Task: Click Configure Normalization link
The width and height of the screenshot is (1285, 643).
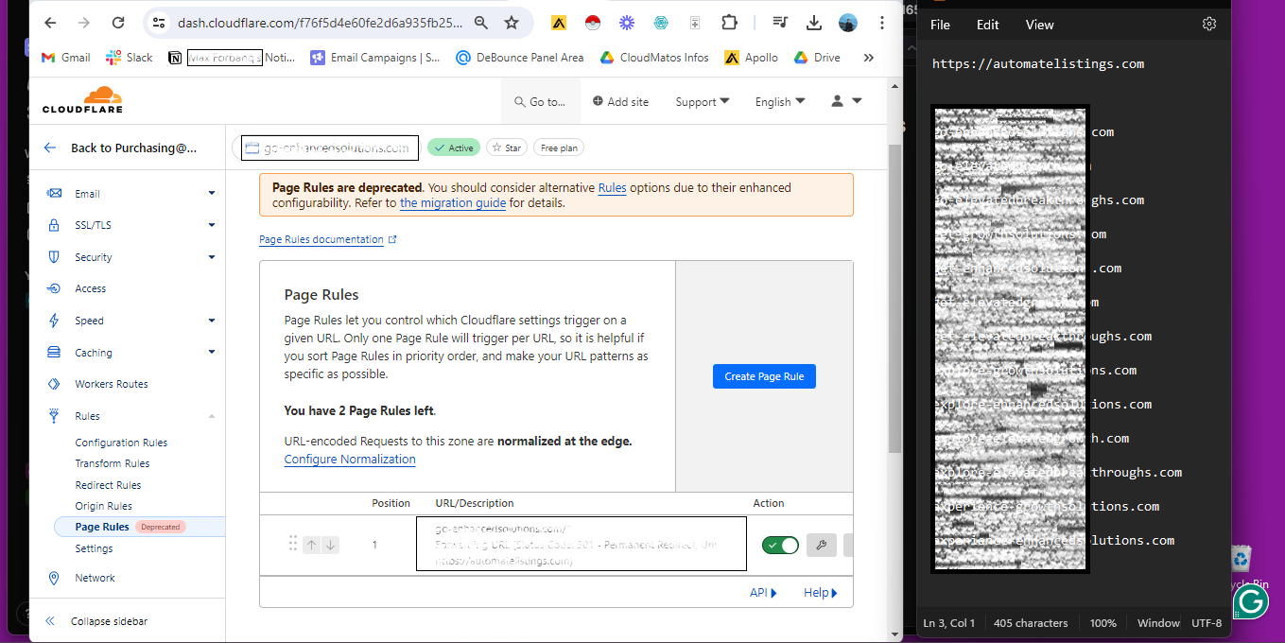Action: click(x=350, y=460)
